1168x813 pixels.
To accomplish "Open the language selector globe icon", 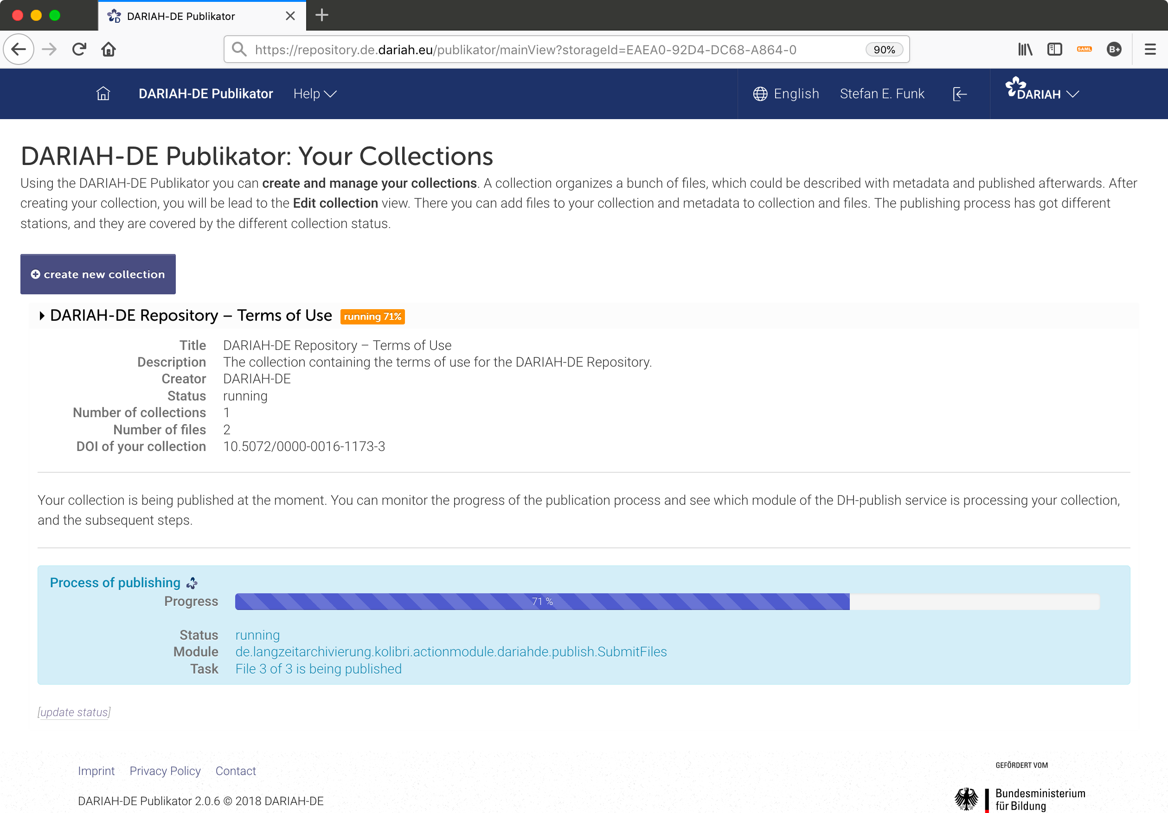I will [x=760, y=94].
